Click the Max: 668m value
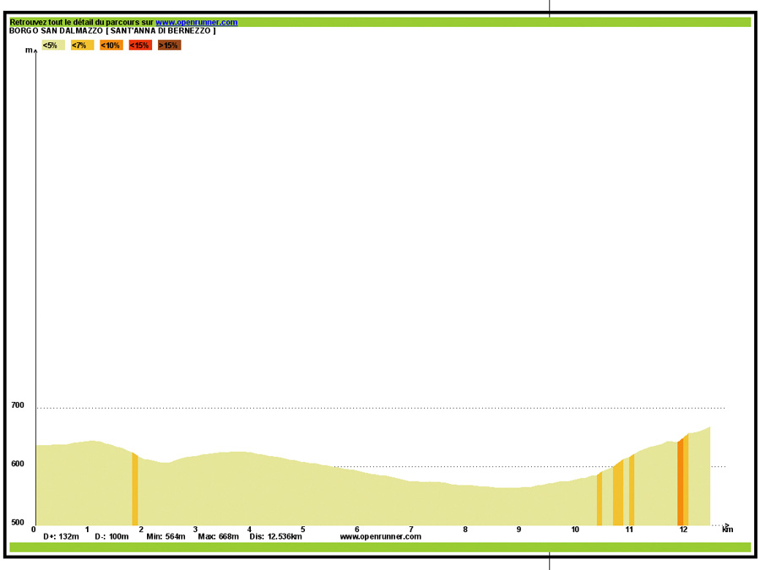The image size is (760, 570). pos(218,536)
